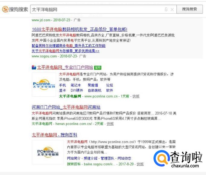Click the 搜狗搜索 search button

point(190,9)
